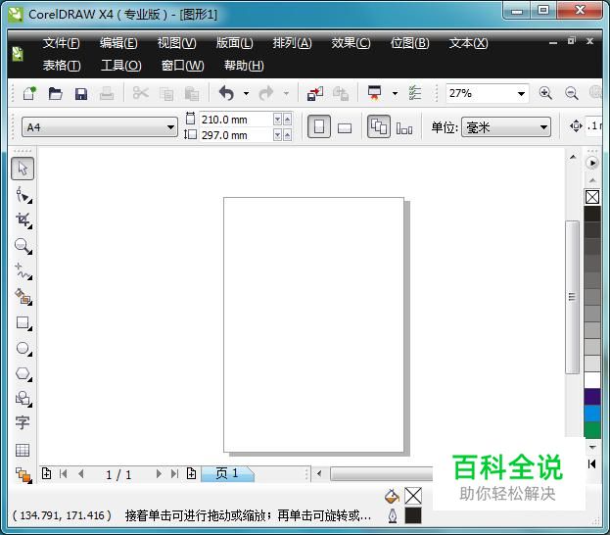
Task: Select the Shape tool
Action: (x=23, y=194)
